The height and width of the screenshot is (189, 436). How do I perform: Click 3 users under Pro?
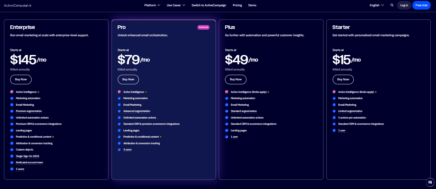(127, 150)
